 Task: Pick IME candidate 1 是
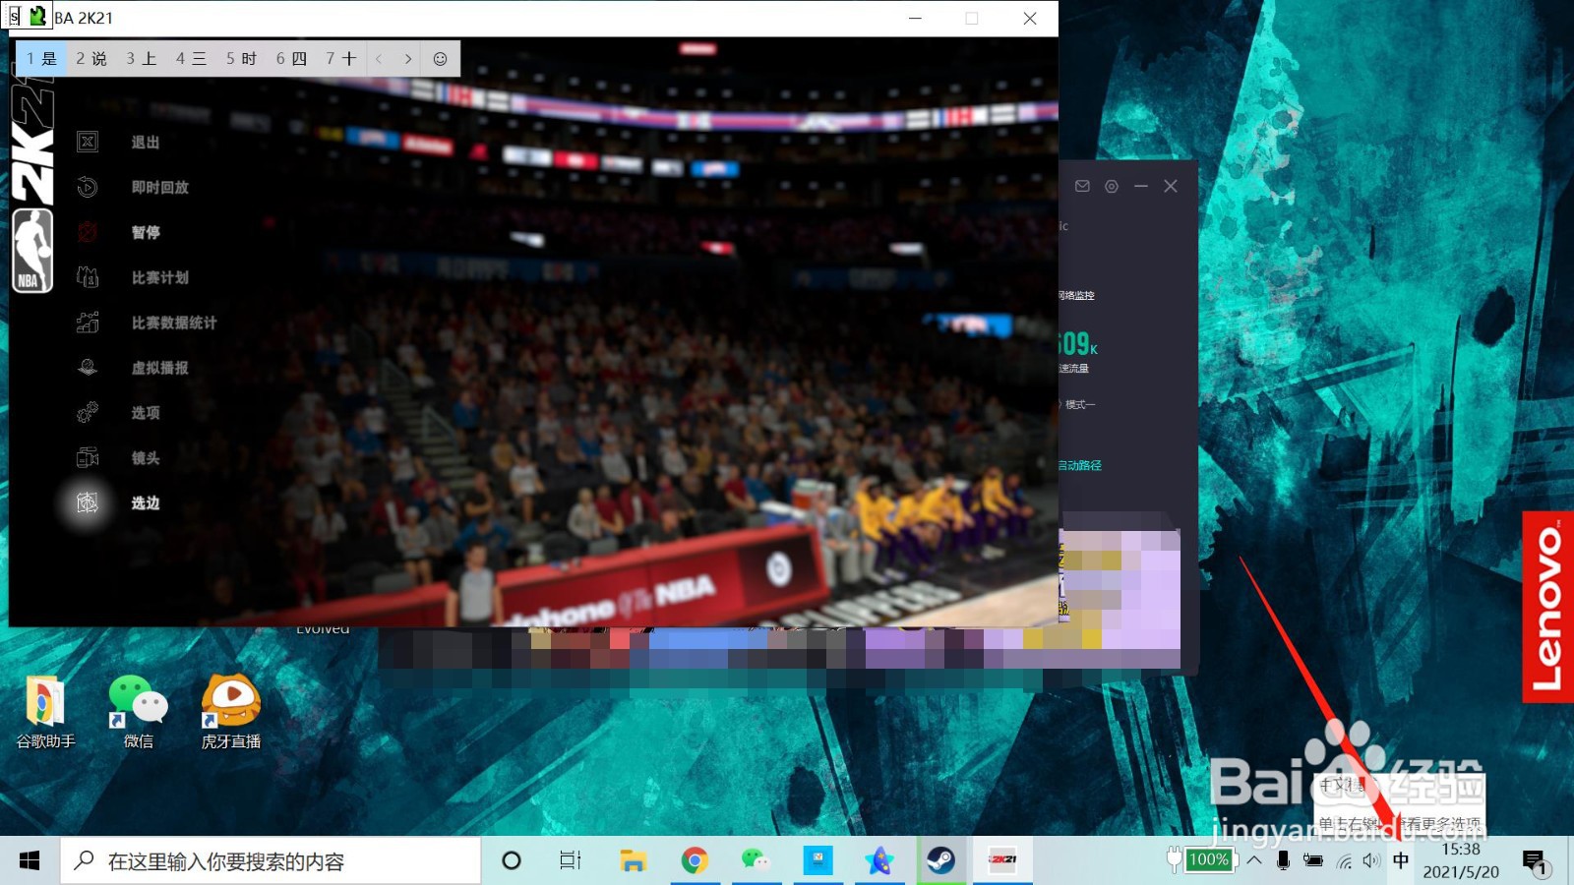pyautogui.click(x=41, y=59)
